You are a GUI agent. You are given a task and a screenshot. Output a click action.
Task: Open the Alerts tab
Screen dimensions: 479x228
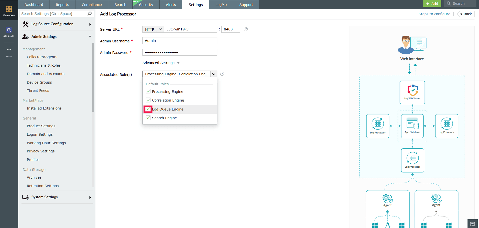coord(171,5)
